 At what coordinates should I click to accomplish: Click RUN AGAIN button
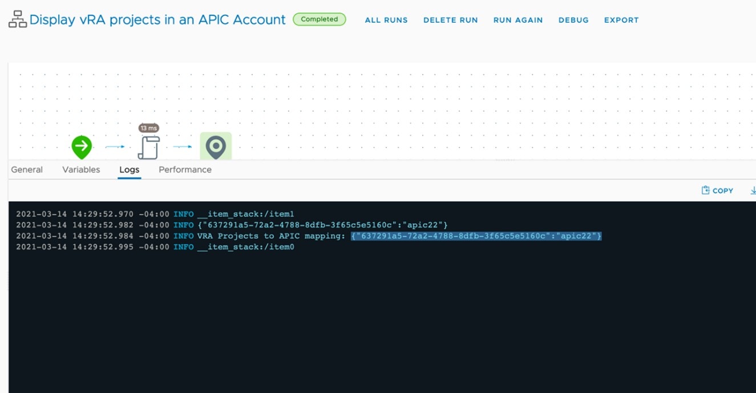[518, 20]
